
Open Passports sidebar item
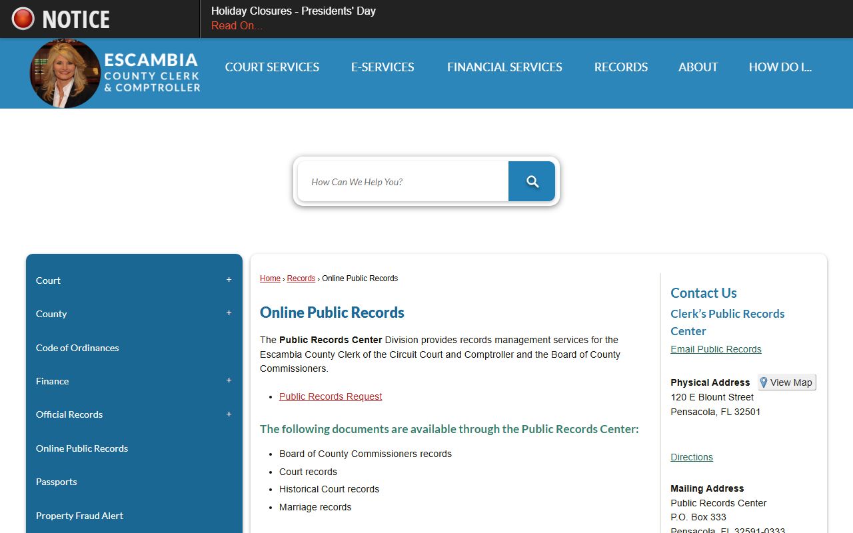[x=57, y=482]
